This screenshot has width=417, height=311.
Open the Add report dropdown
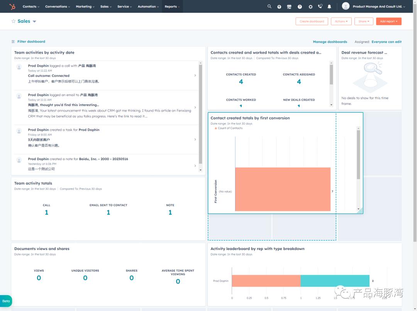click(x=388, y=21)
